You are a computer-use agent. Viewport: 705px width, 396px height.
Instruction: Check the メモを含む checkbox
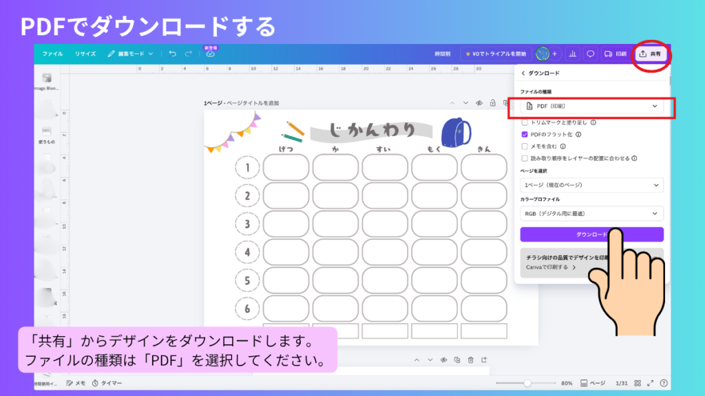(526, 146)
